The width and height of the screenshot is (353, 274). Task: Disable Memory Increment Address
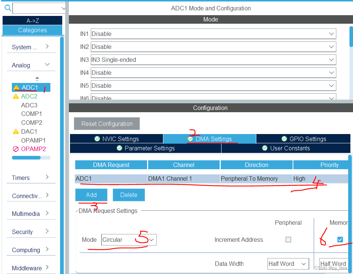click(x=340, y=240)
